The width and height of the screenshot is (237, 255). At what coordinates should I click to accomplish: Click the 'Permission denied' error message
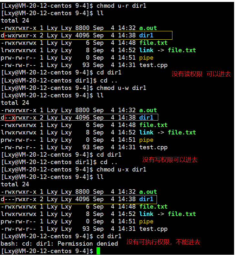point(88,244)
